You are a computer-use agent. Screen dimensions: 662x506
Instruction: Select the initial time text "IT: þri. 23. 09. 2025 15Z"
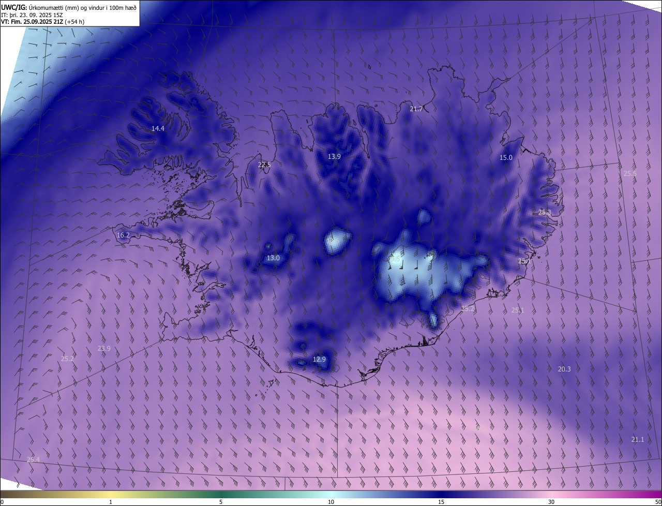[x=32, y=14]
